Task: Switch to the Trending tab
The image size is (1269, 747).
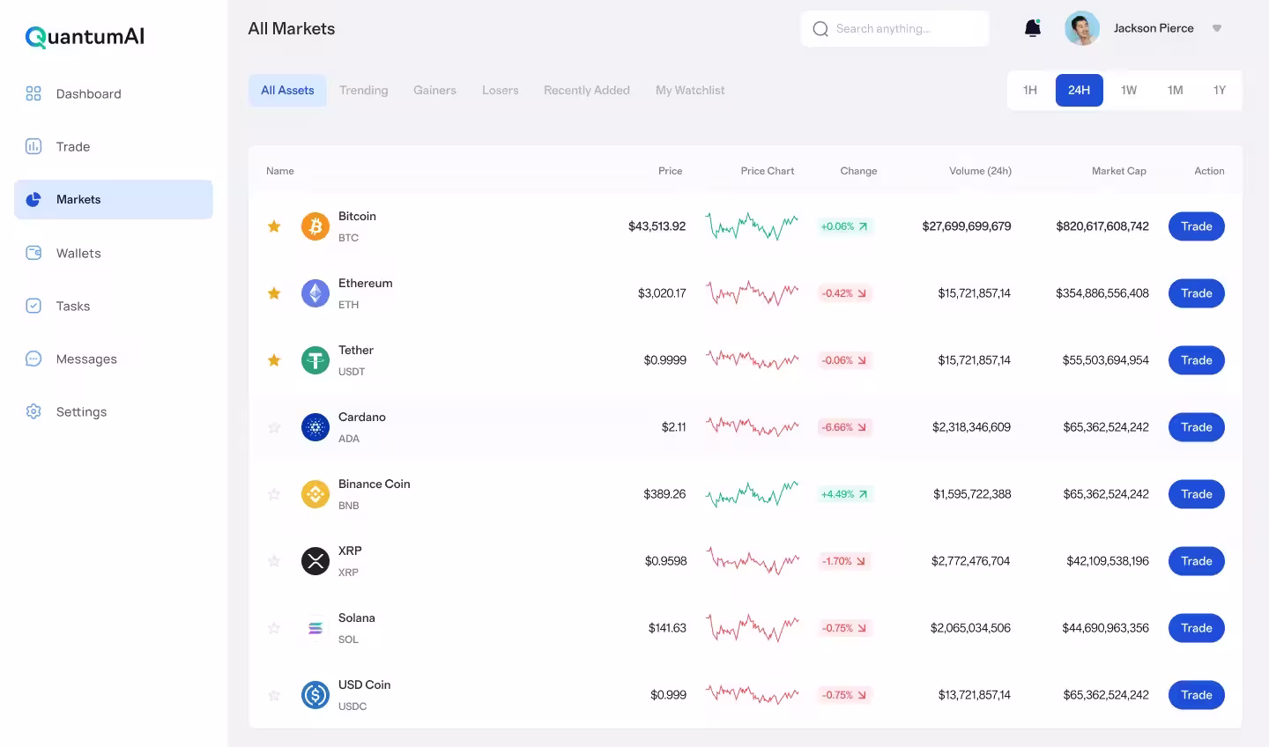Action: pos(364,90)
